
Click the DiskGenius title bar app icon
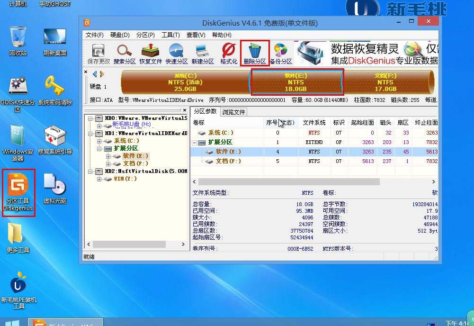click(87, 23)
